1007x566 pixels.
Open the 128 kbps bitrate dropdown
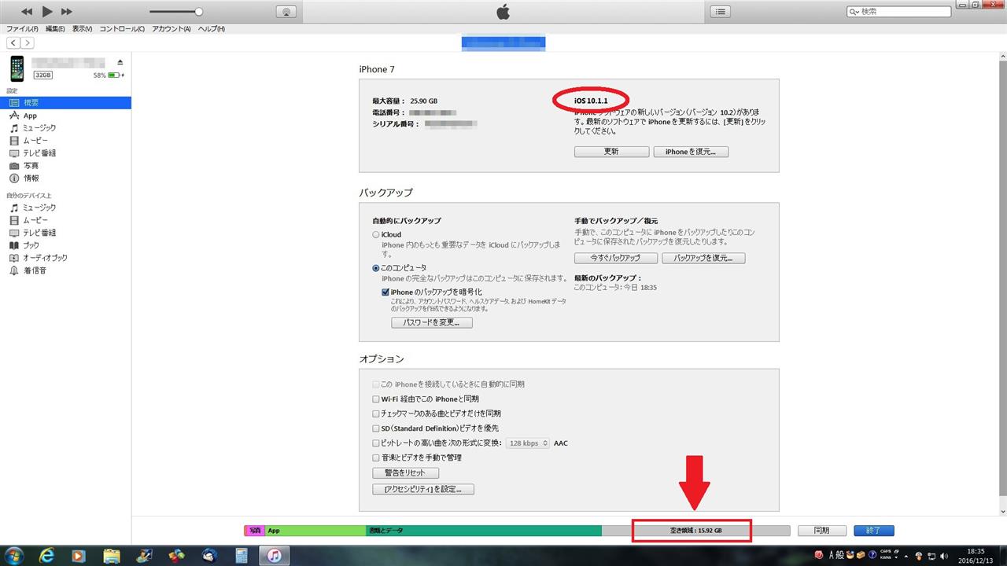coord(527,443)
